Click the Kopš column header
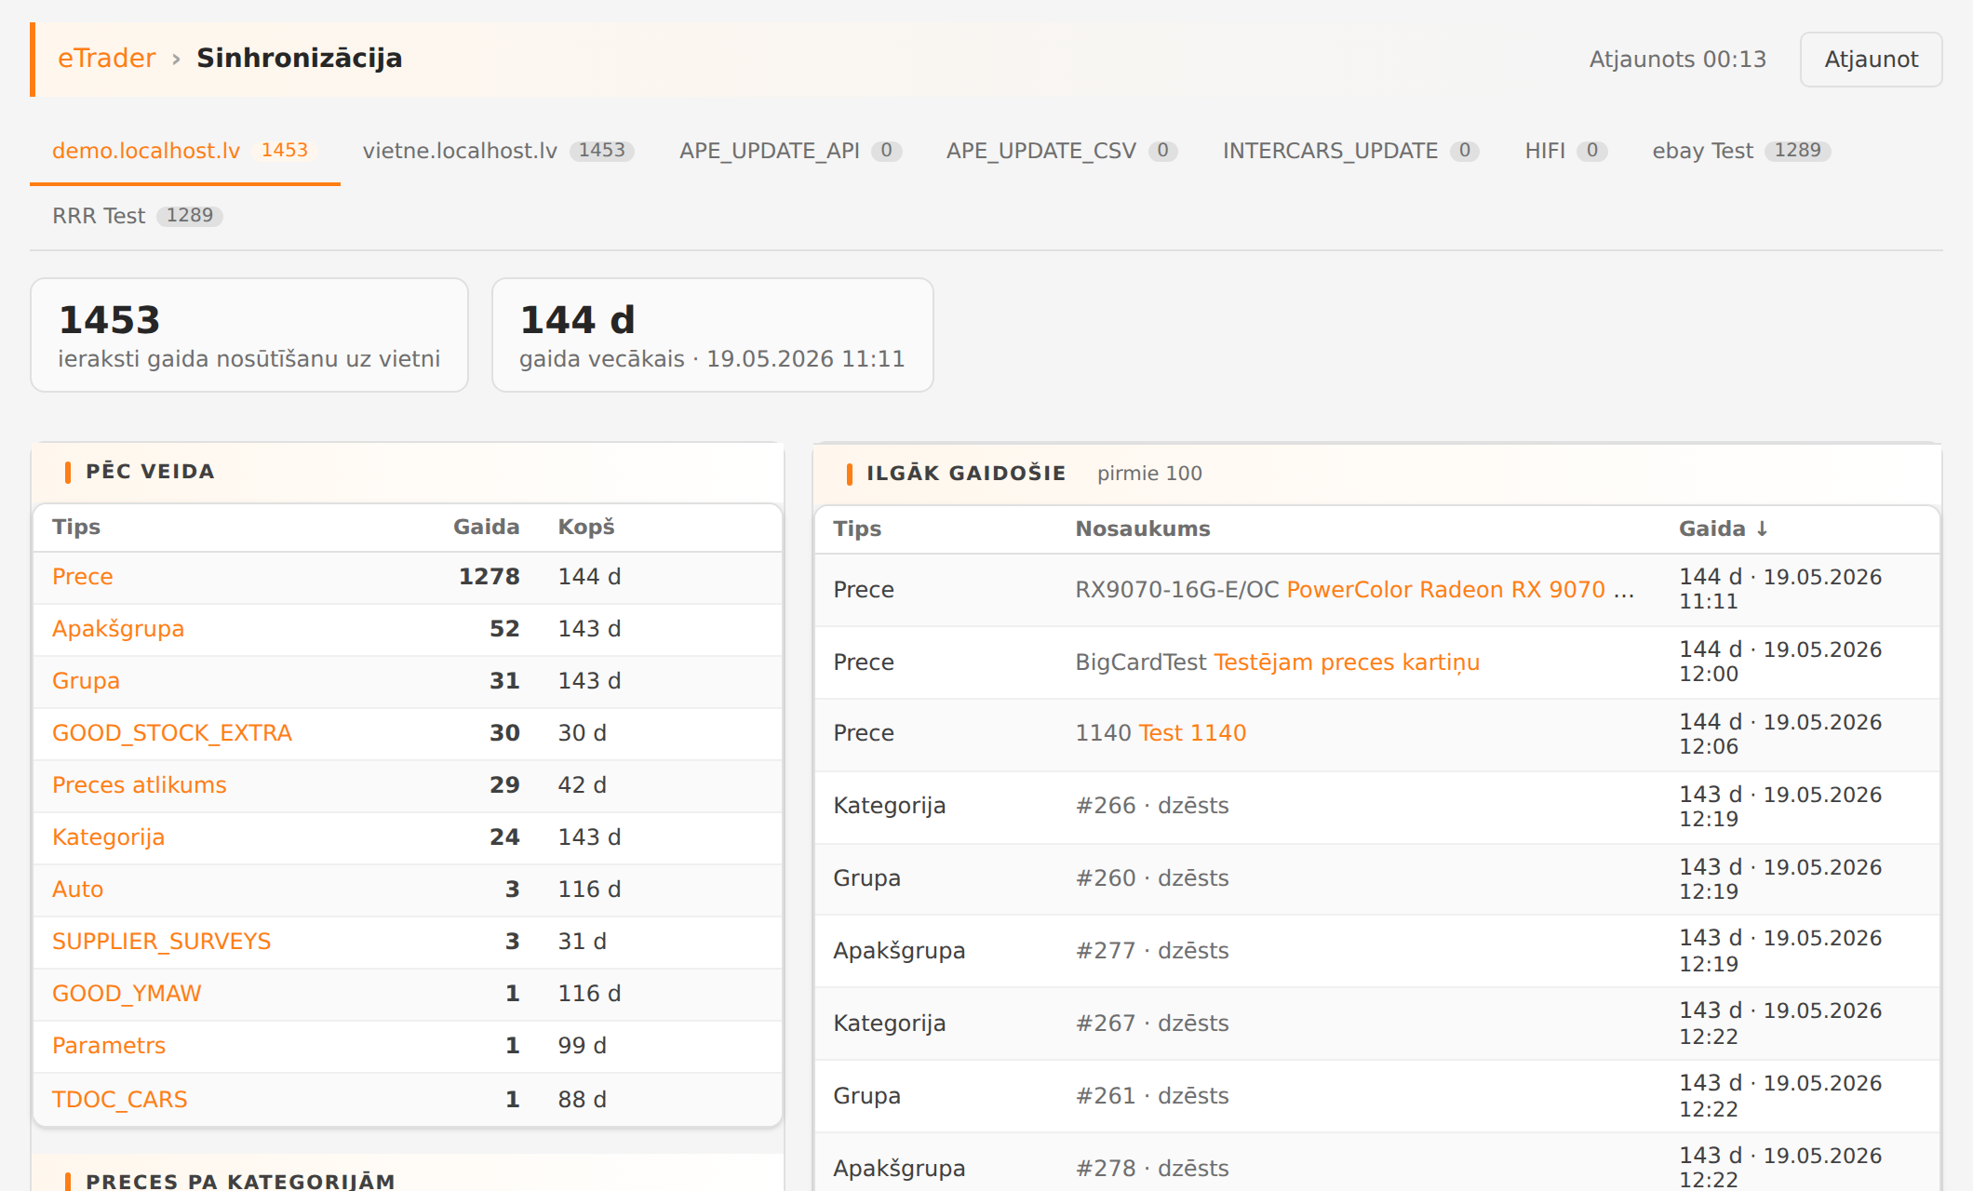Viewport: 1973px width, 1191px height. 586,527
